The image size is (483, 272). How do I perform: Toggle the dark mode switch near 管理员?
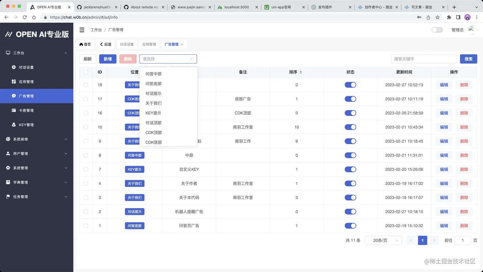(x=437, y=29)
